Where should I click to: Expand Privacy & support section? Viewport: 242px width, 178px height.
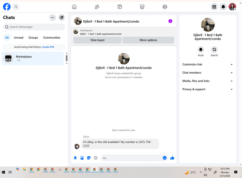click(x=208, y=89)
